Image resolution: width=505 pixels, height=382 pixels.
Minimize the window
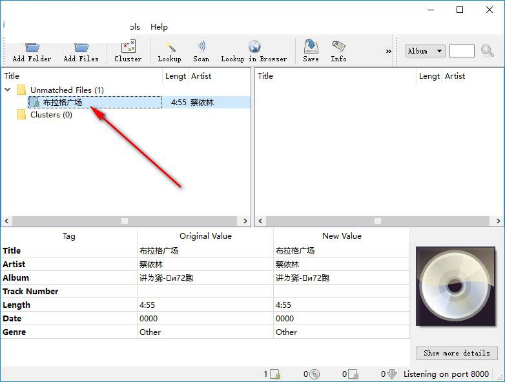tap(431, 10)
